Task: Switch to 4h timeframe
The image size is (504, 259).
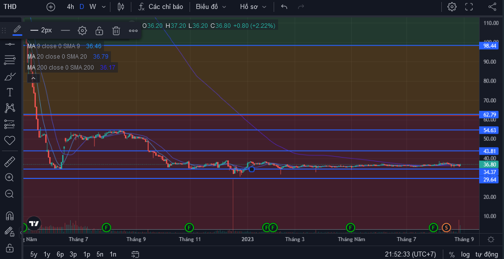Action: point(70,7)
